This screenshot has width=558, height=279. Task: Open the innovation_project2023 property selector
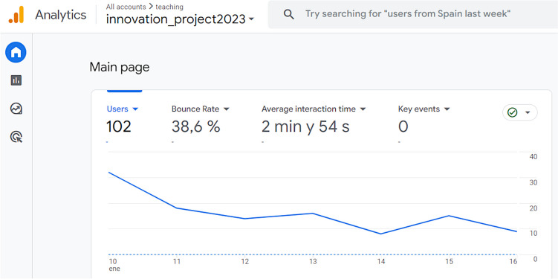pos(180,19)
